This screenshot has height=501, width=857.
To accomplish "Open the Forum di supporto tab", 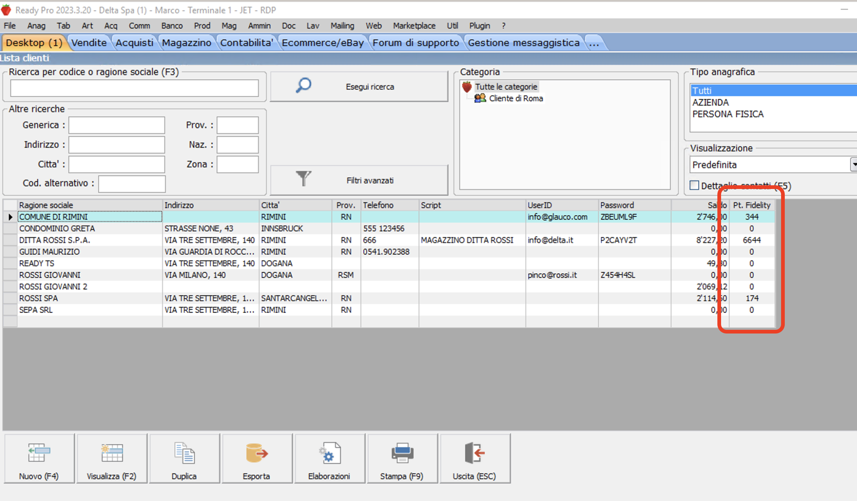I will tap(416, 43).
